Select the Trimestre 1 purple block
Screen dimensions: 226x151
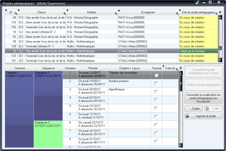(x=19, y=109)
